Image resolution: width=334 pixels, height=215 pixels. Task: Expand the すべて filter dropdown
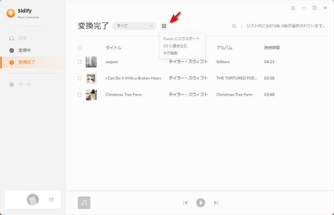(x=134, y=26)
